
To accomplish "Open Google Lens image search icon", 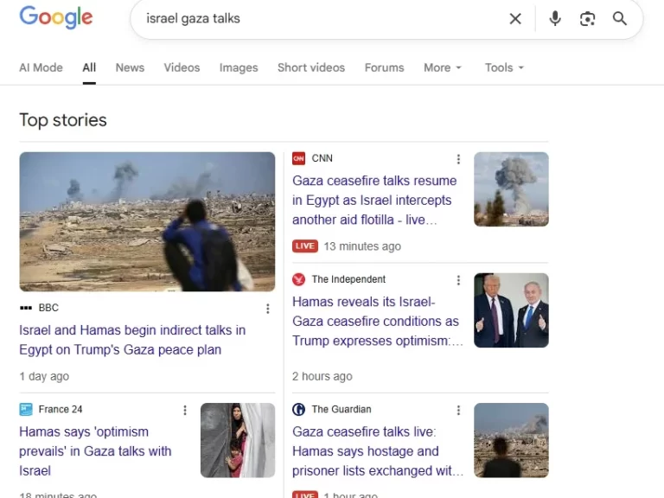I will click(587, 19).
